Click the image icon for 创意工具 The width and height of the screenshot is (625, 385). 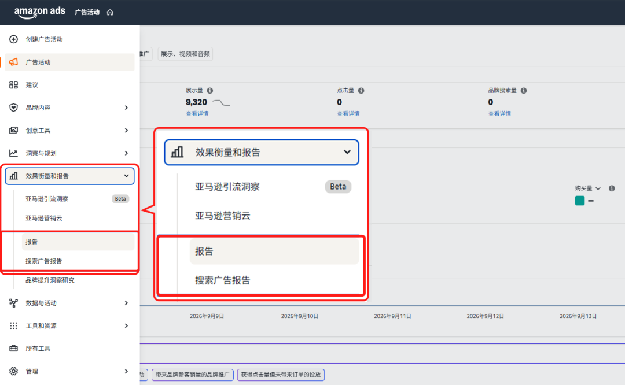pyautogui.click(x=13, y=130)
